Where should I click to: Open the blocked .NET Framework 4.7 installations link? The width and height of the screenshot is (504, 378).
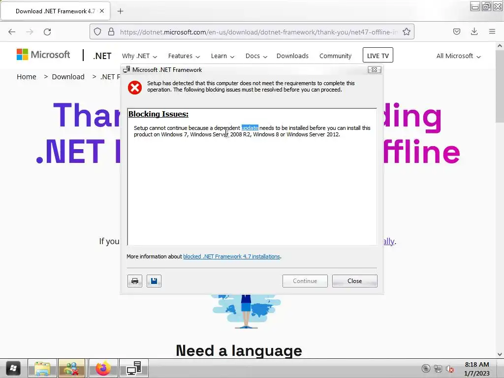(231, 256)
